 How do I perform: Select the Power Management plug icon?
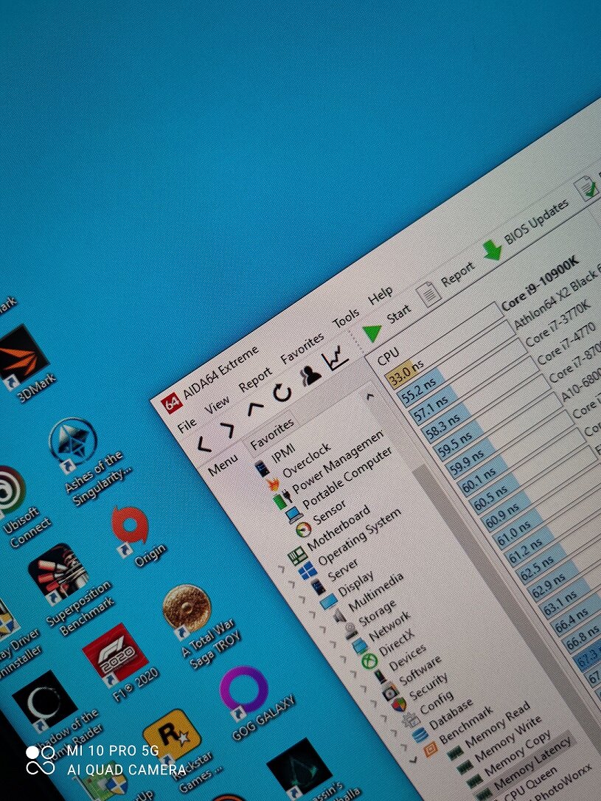tap(282, 501)
